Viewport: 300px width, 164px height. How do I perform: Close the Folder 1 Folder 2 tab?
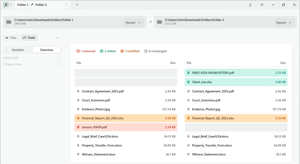66,4
